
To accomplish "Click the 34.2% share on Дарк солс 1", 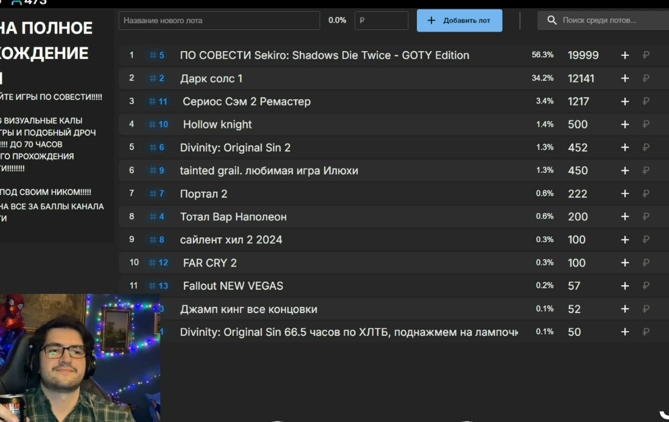I will point(543,78).
